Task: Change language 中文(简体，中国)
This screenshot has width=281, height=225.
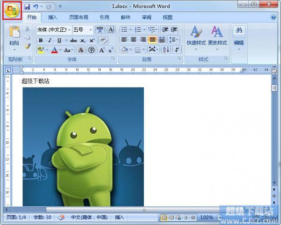Action: click(89, 218)
